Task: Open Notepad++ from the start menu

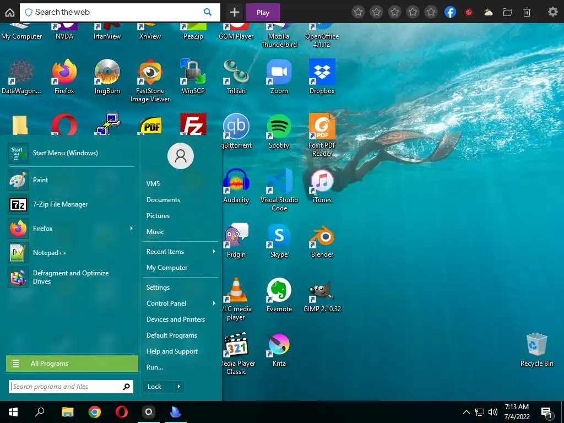Action: pyautogui.click(x=71, y=252)
